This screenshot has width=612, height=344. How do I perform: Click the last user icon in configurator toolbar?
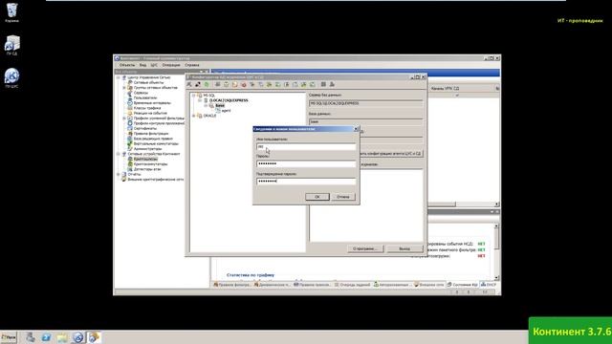332,84
